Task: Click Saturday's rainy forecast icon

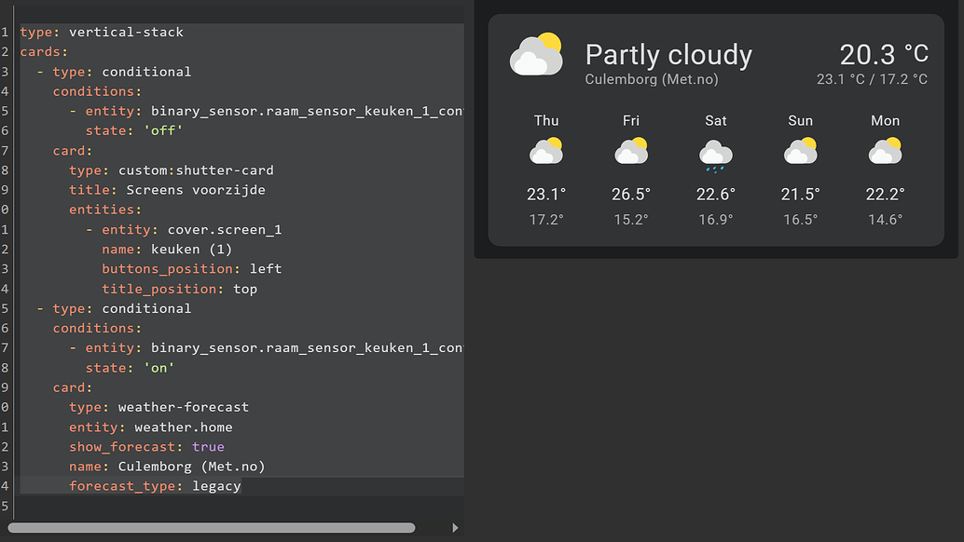Action: [716, 156]
